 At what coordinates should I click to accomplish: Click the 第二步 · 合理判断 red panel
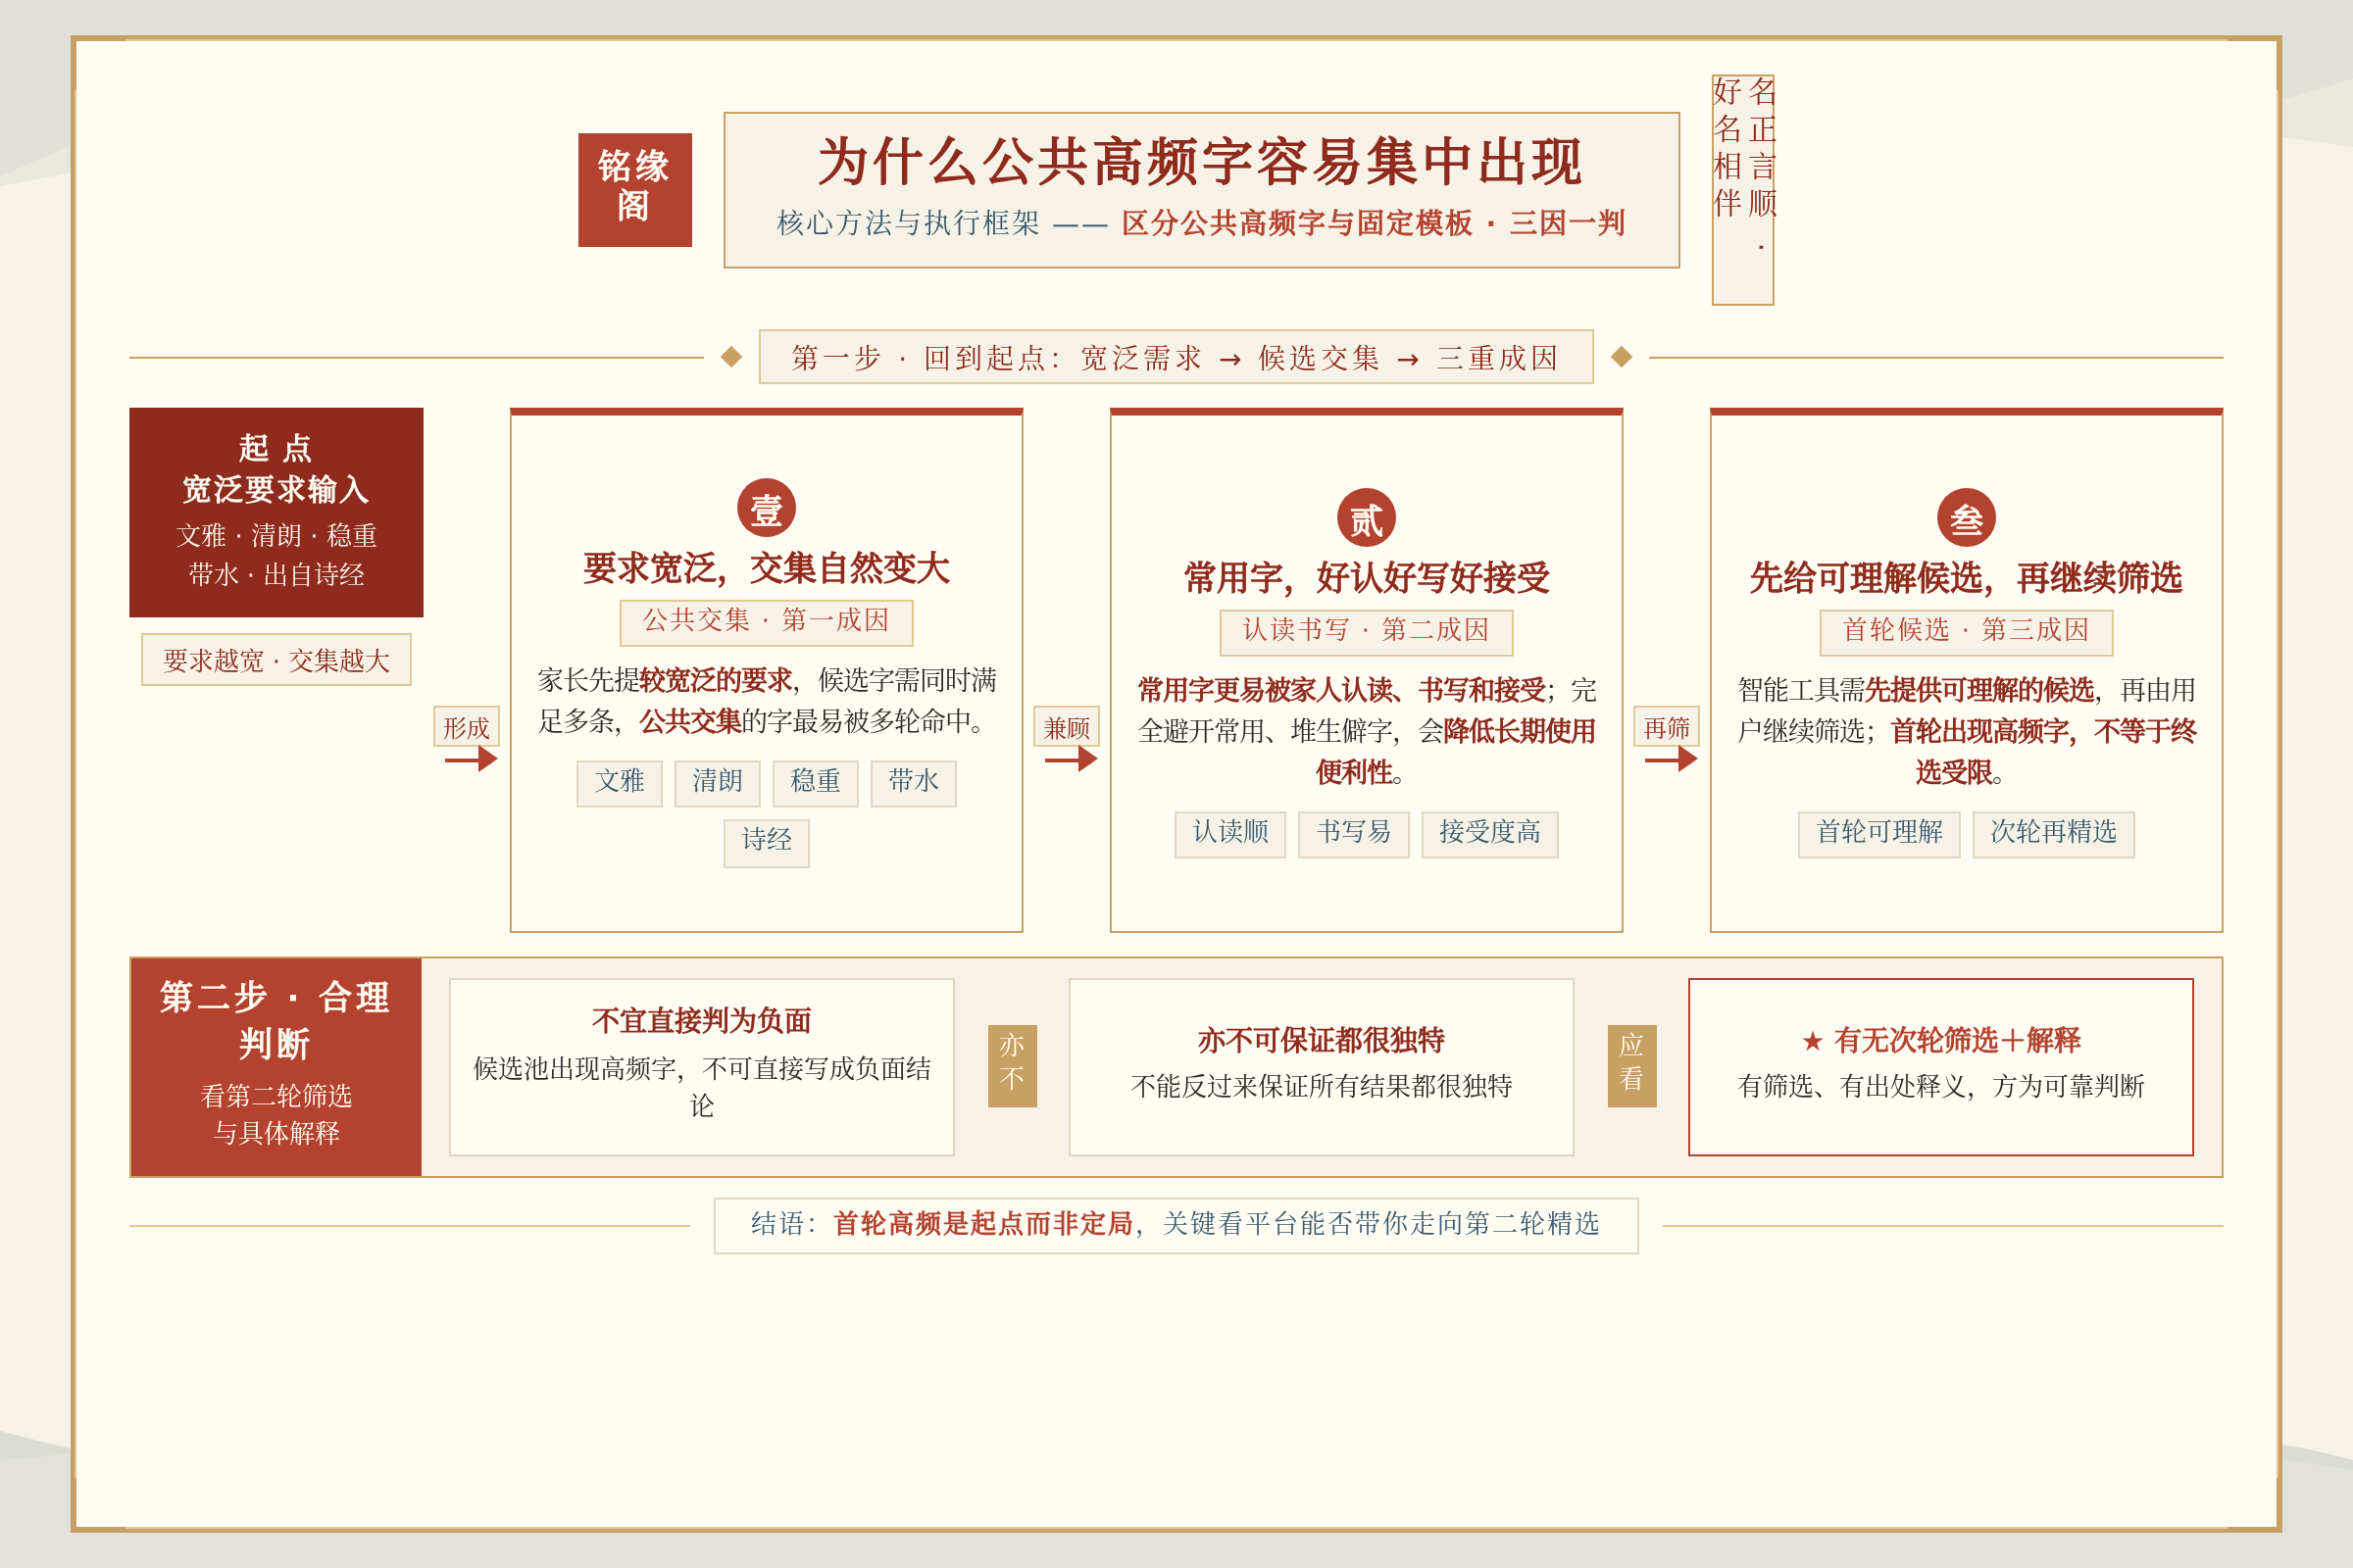click(276, 1066)
